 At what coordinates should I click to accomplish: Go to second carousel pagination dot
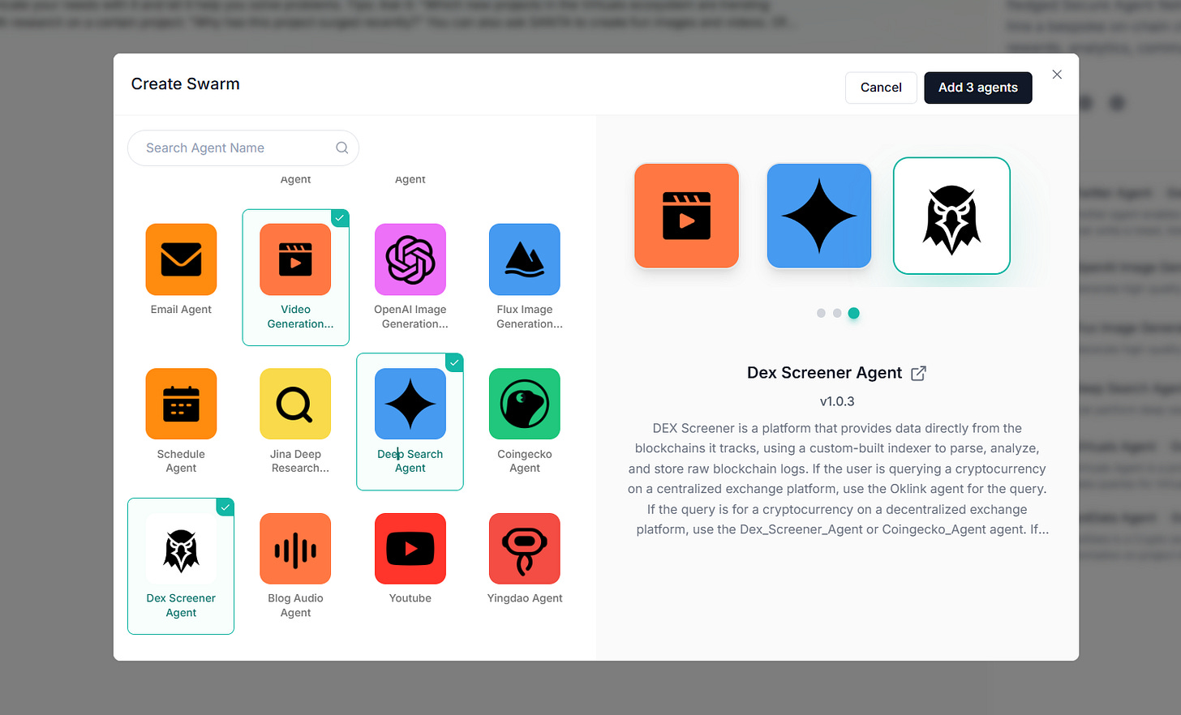coord(837,313)
